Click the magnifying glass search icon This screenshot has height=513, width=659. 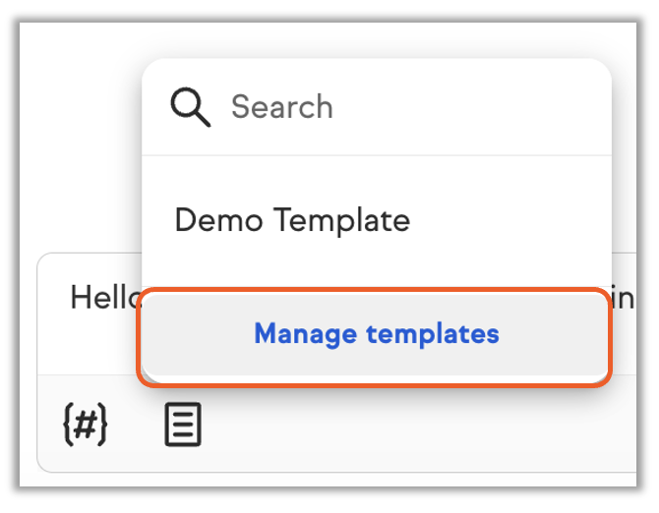coord(190,106)
